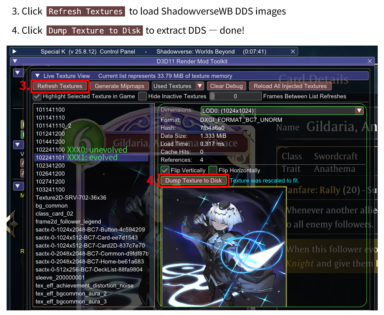The image size is (384, 315).
Task: Collapse the D3D11 Render Mod Toolkit window
Action: click(15, 61)
